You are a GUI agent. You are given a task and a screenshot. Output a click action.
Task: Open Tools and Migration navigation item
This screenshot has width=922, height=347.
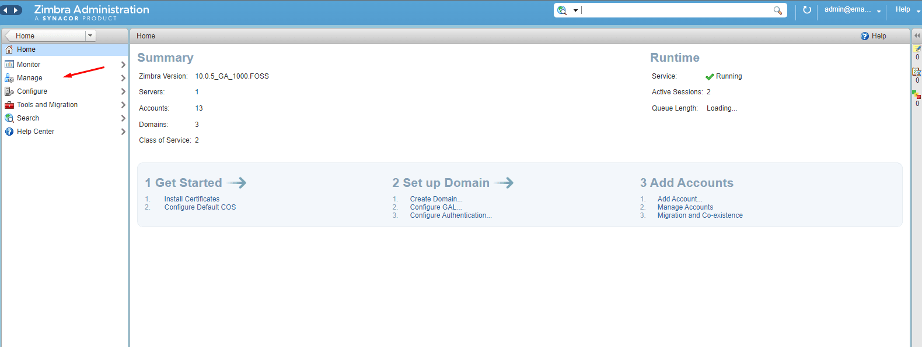[x=65, y=105]
